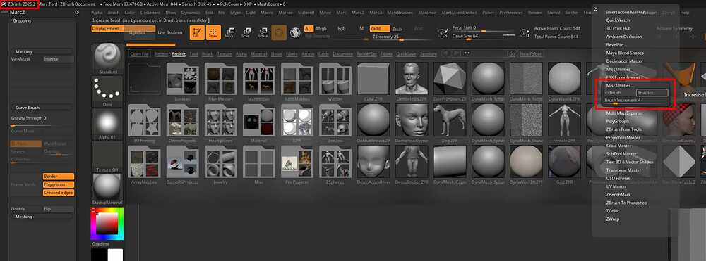The height and width of the screenshot is (261, 706).
Task: Open the Alpha 01 selector
Action: tap(107, 125)
